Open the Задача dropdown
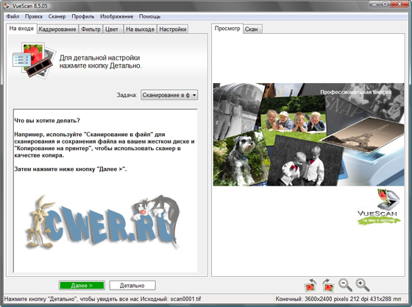The height and width of the screenshot is (307, 412). (x=169, y=95)
